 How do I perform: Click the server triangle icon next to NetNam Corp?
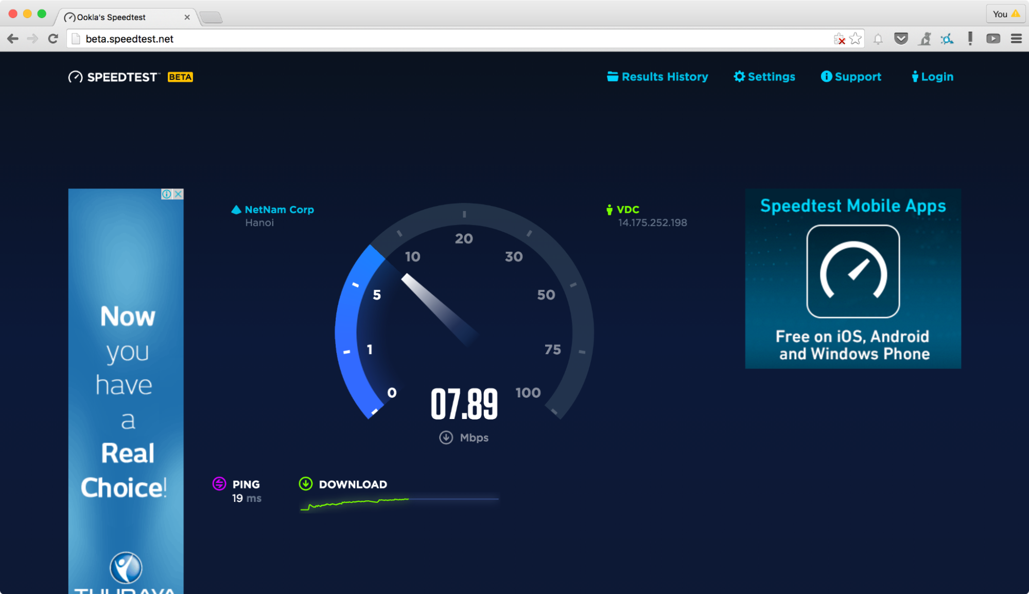pyautogui.click(x=236, y=209)
